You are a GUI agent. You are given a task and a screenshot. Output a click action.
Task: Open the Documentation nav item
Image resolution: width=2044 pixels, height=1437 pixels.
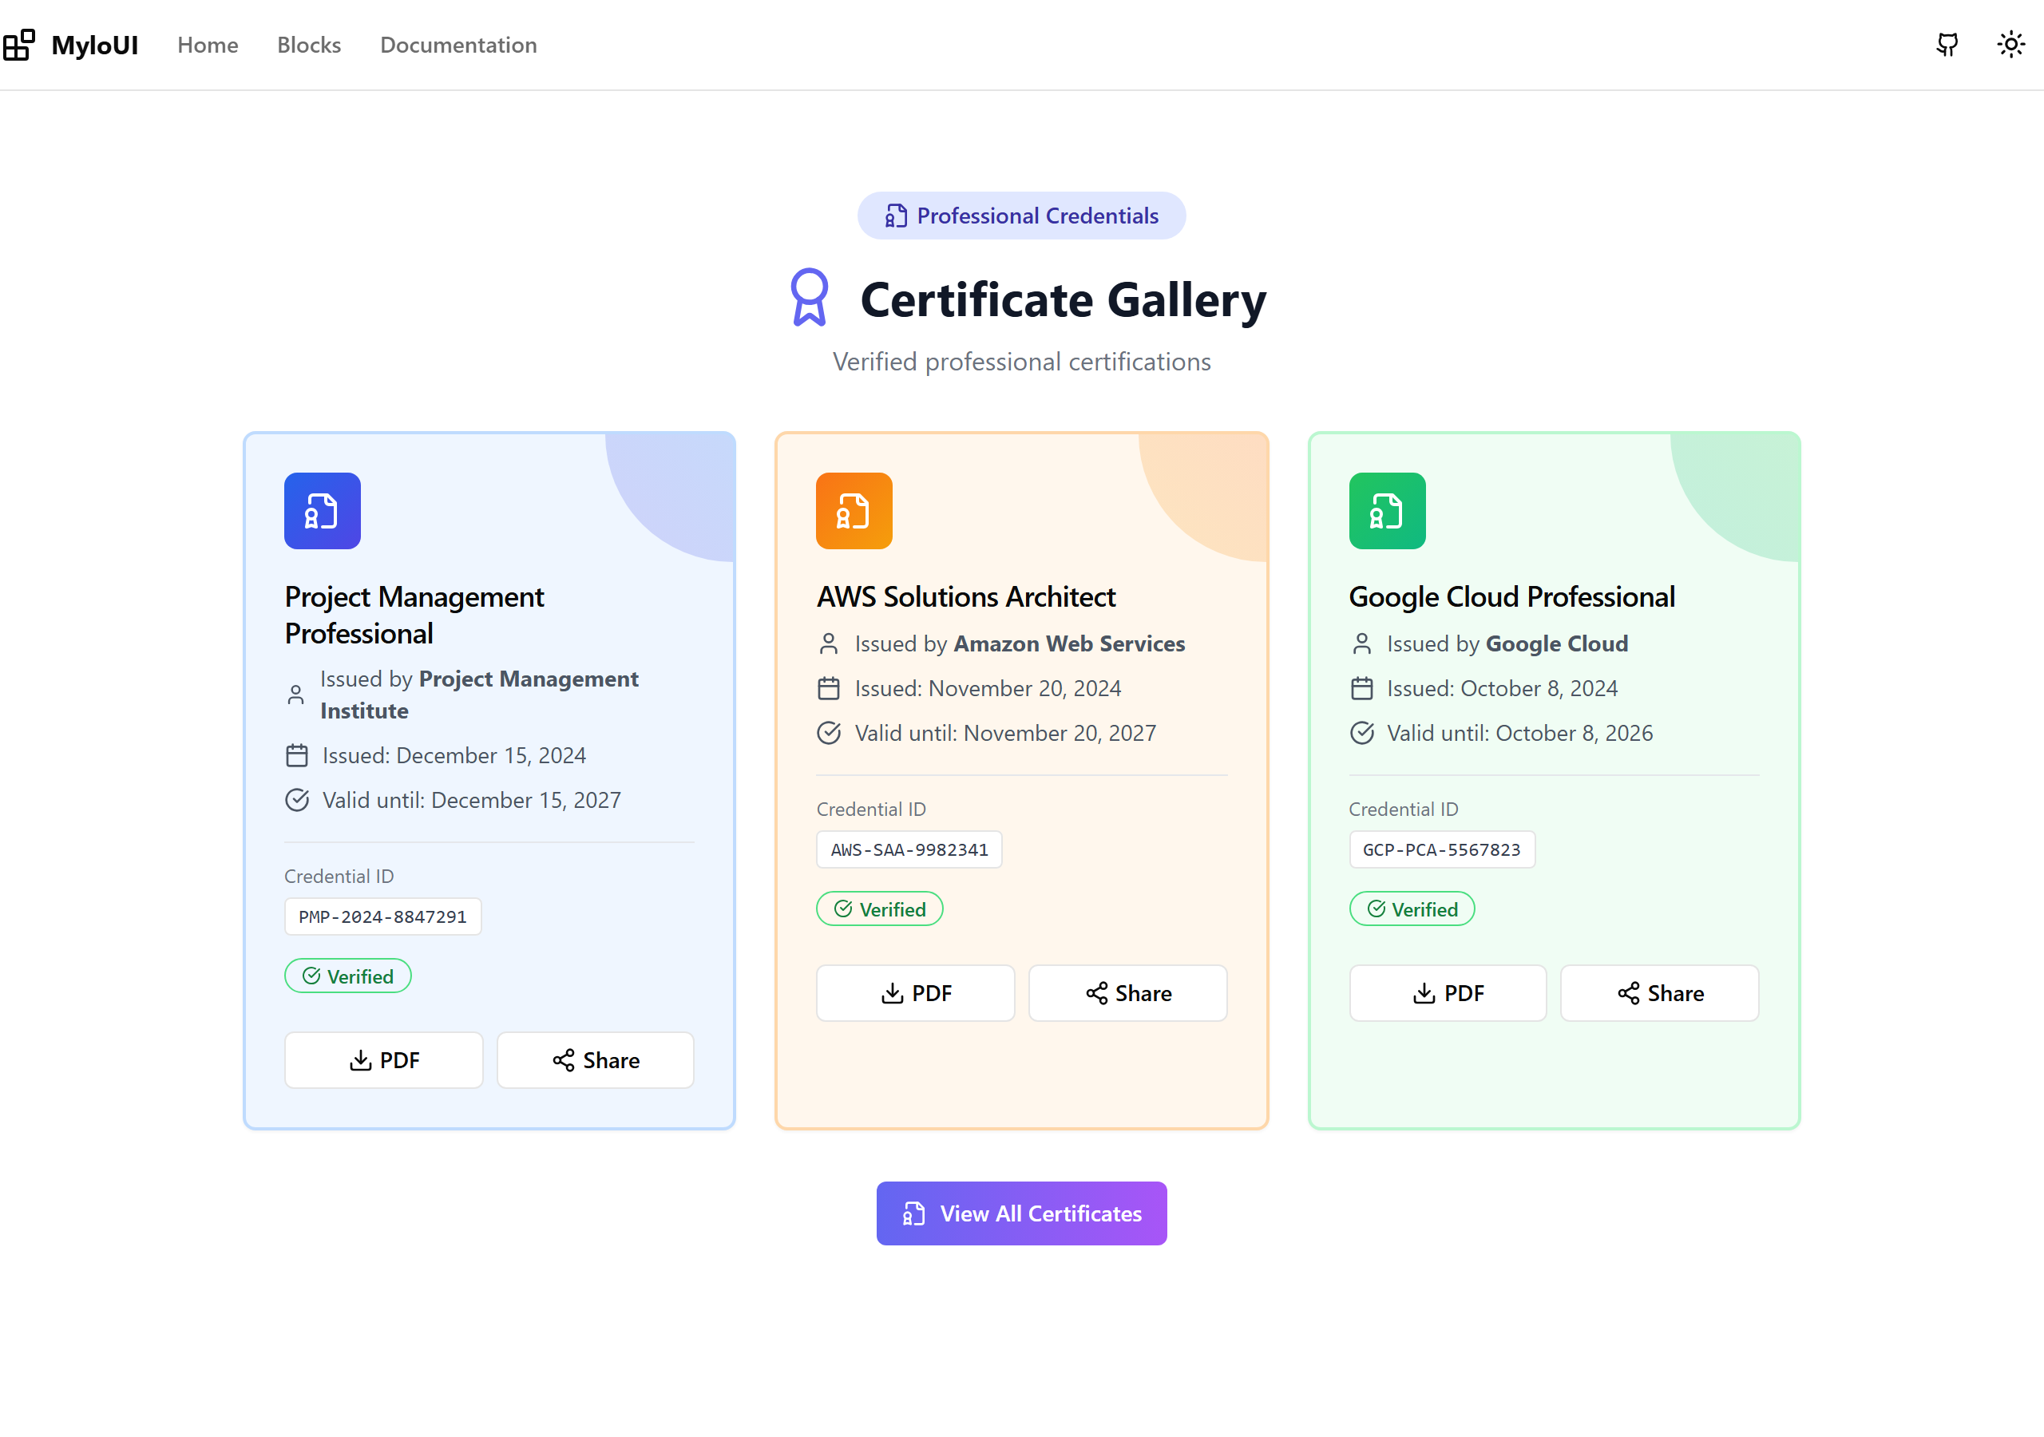pyautogui.click(x=458, y=45)
